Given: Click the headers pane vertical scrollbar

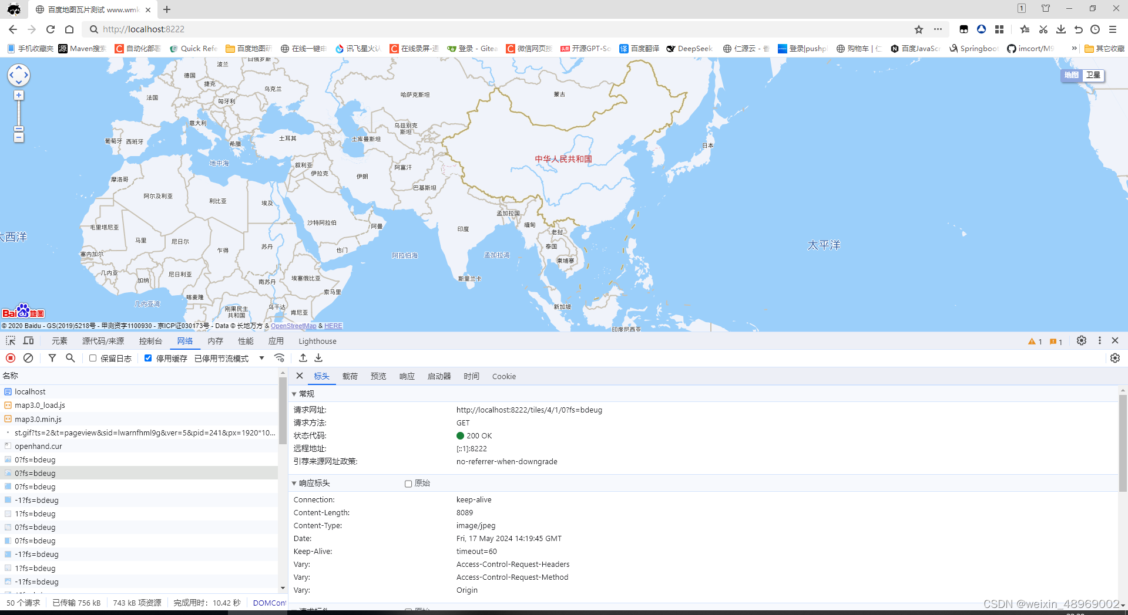Looking at the screenshot, I should coord(1123,443).
